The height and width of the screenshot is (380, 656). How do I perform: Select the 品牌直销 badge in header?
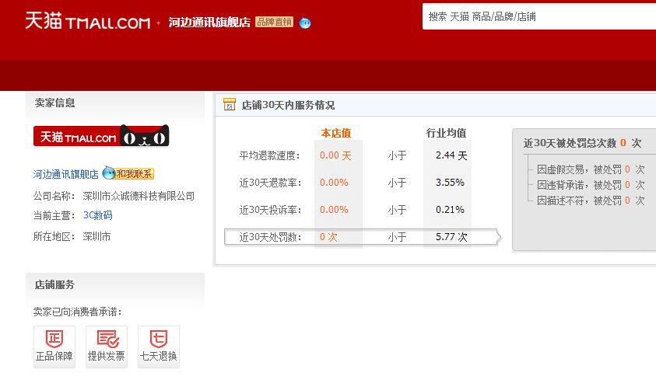[x=274, y=22]
